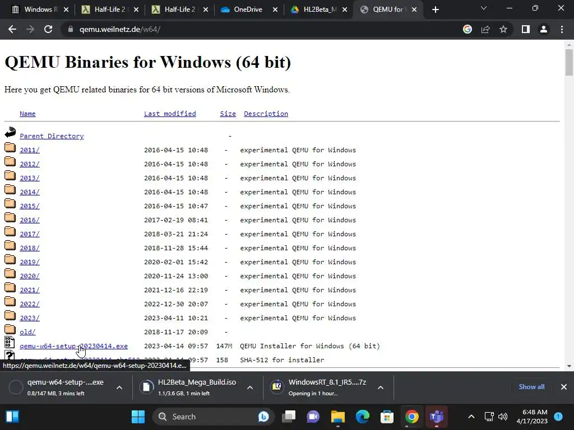Screen dimensions: 574x430
Task: Sort listing by Description
Action: 266,114
